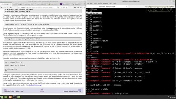
Task: Show the Firefox sidebar
Action: [x=78, y=7]
